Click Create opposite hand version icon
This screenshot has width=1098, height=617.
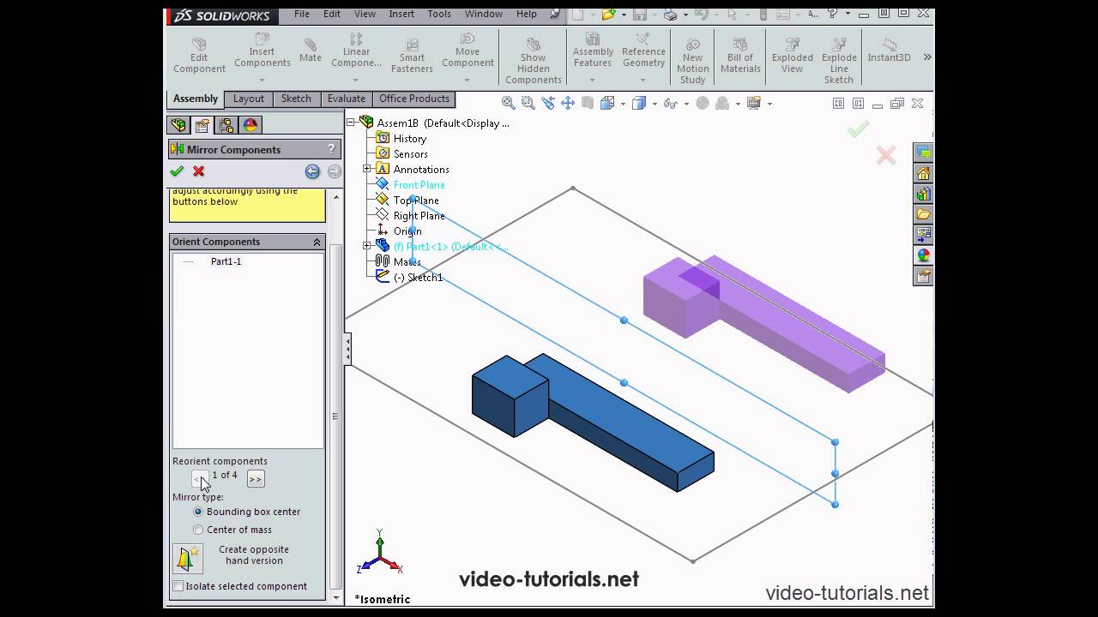coord(188,558)
